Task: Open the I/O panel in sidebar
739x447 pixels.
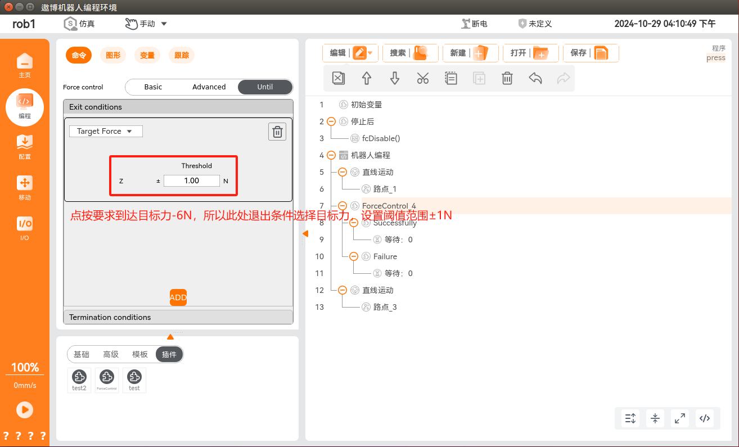Action: pos(25,228)
